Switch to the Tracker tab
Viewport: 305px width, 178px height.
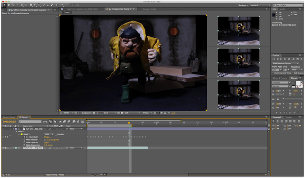point(288,117)
